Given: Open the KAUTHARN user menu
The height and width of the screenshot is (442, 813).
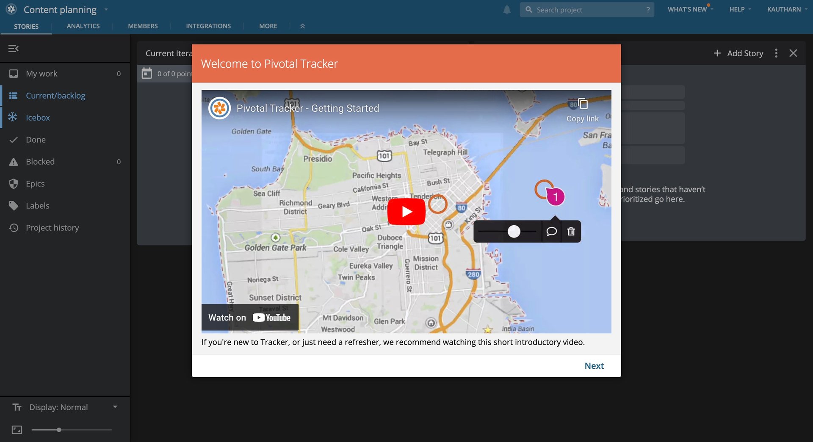Looking at the screenshot, I should [787, 9].
